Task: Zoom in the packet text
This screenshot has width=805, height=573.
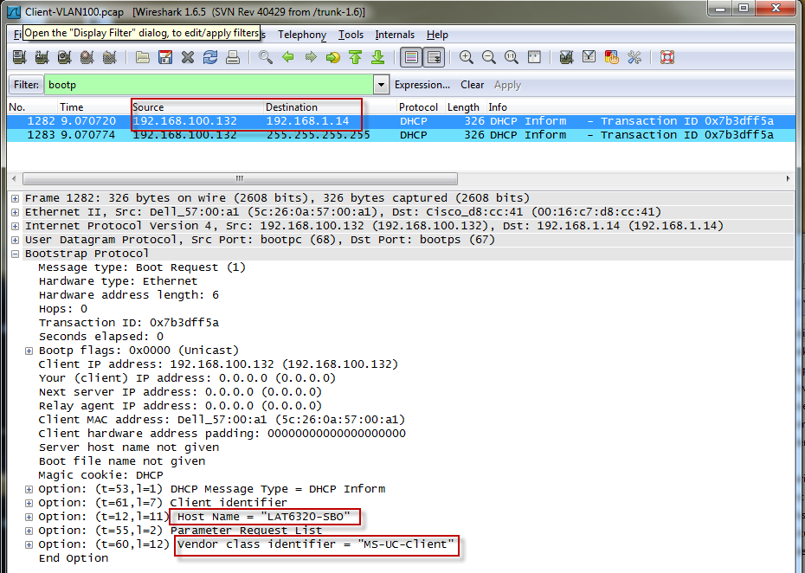Action: (467, 57)
